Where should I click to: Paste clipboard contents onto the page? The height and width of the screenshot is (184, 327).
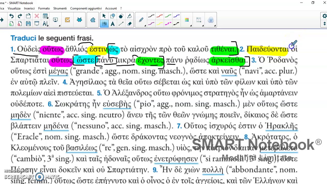(28, 16)
